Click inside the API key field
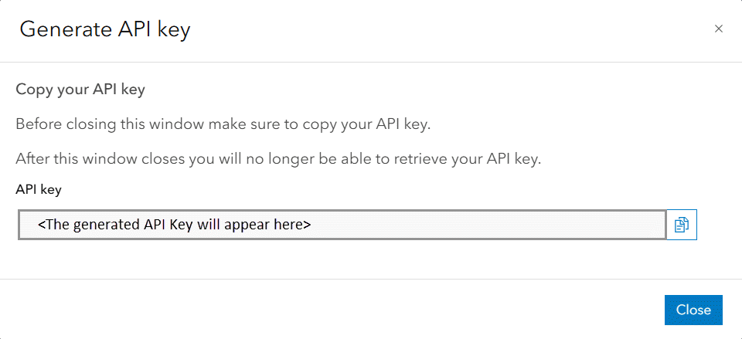 pos(342,225)
